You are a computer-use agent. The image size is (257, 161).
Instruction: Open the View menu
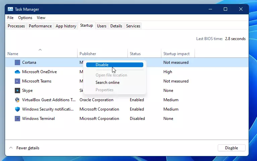pos(41,18)
